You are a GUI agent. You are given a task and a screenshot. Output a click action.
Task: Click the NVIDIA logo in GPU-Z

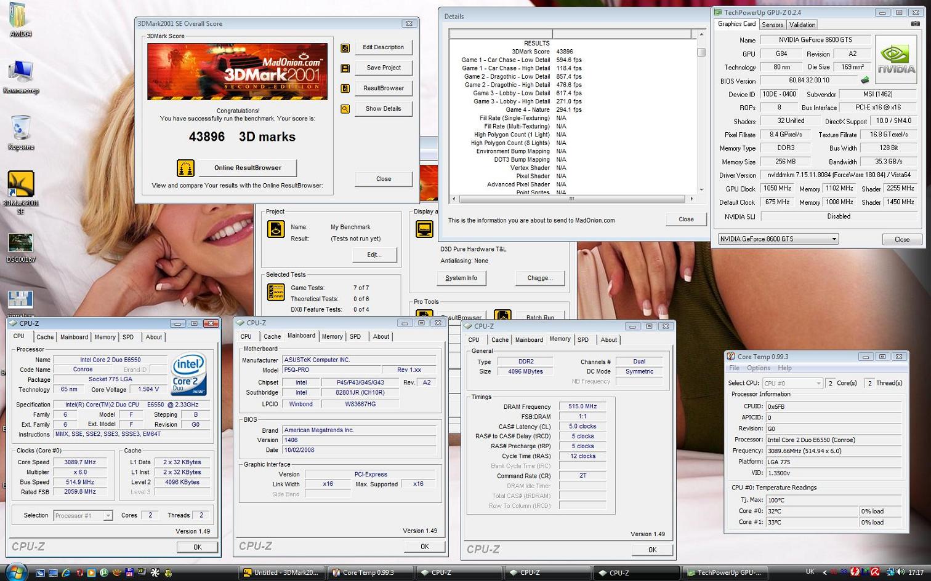pyautogui.click(x=897, y=60)
